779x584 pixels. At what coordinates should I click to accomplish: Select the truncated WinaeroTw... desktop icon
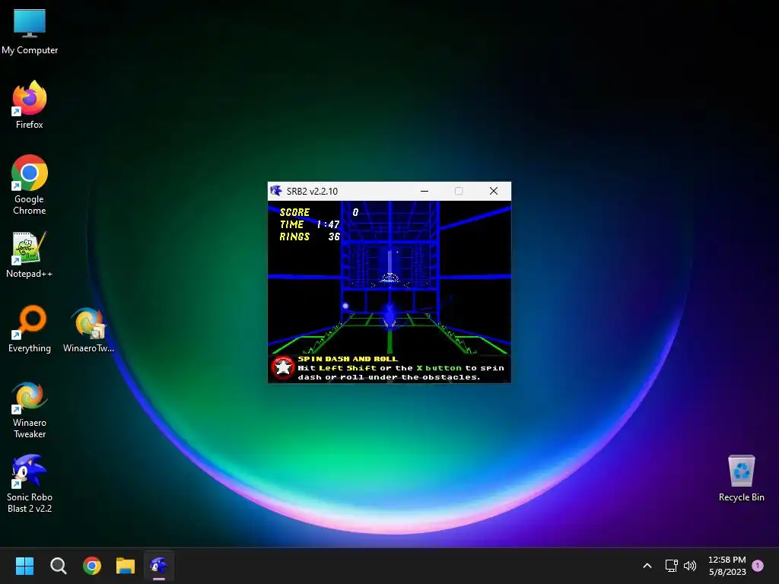pos(88,330)
